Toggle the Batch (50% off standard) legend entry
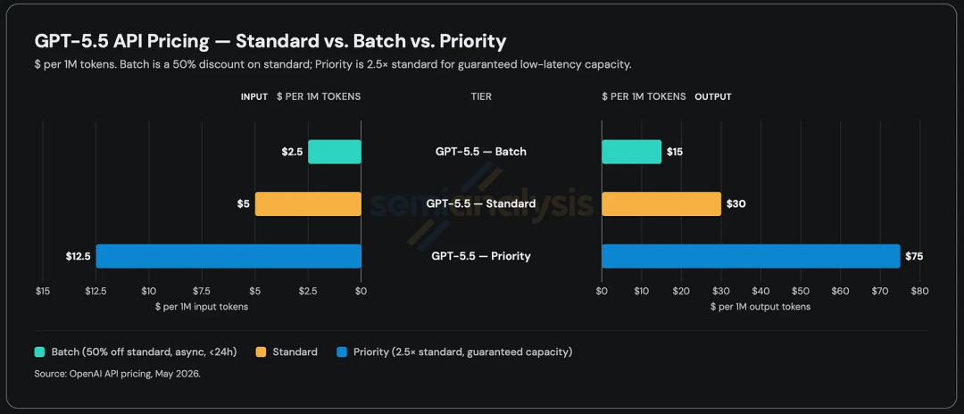 point(136,352)
